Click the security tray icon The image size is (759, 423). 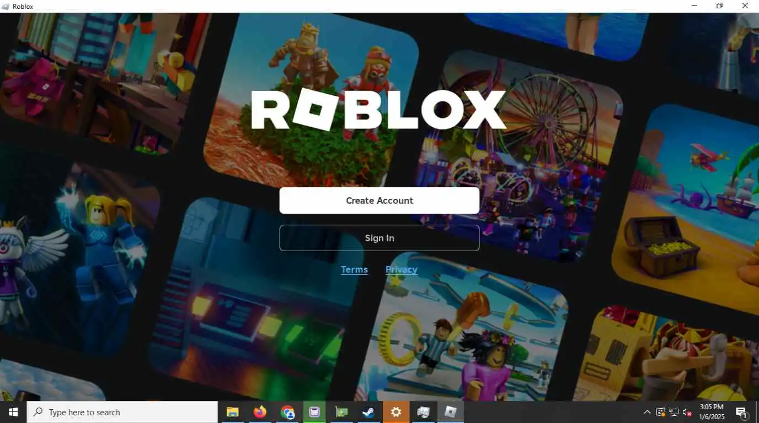[x=660, y=412]
